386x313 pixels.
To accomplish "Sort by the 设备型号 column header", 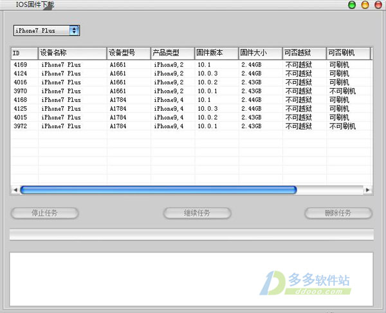I will tap(129, 53).
